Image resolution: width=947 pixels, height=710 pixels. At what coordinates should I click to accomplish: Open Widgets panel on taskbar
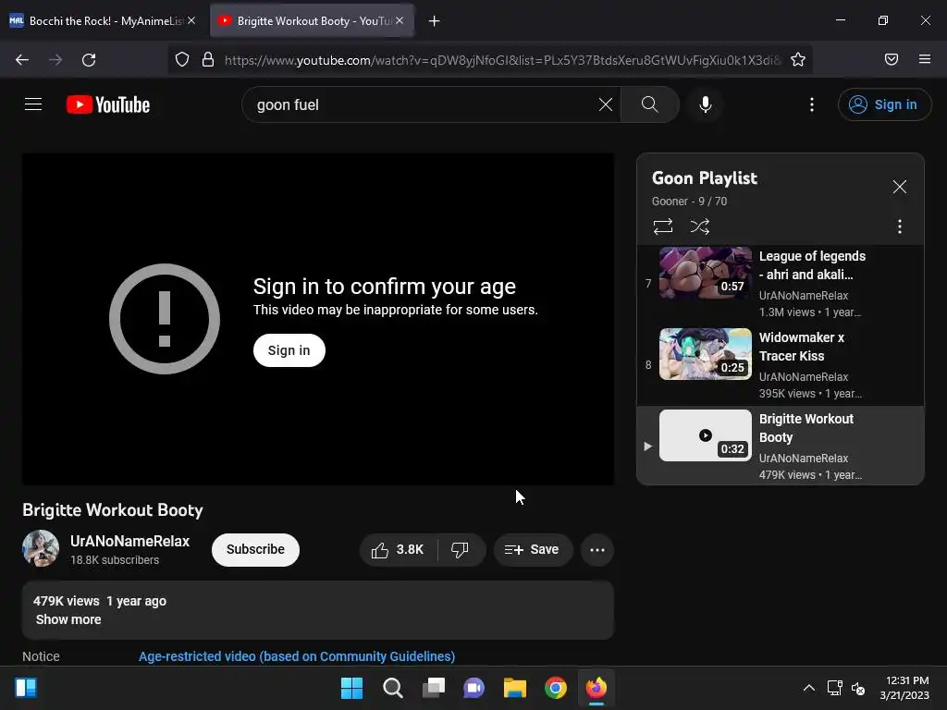26,688
